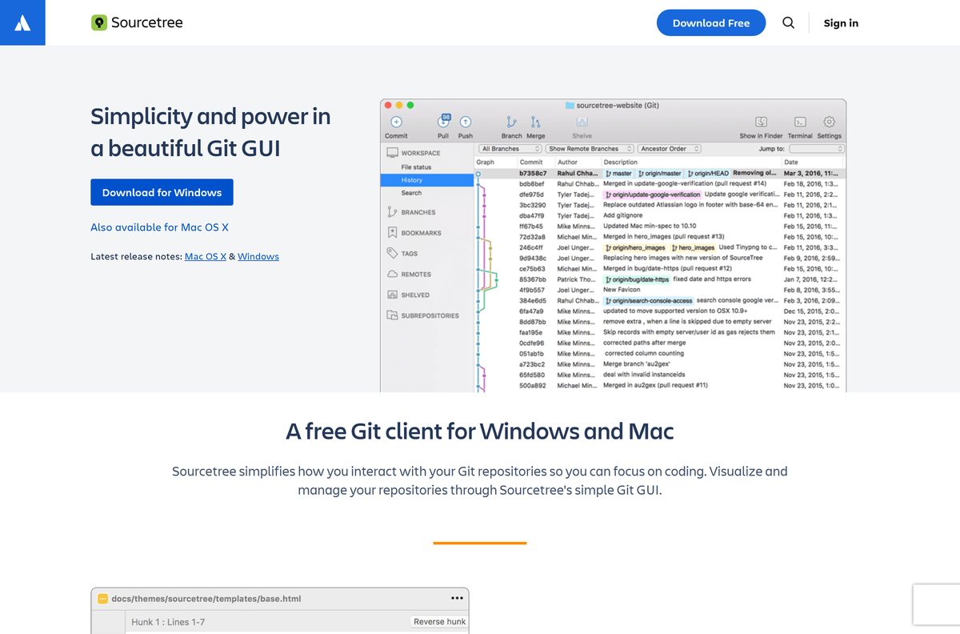
Task: Click the Graph column header
Action: pyautogui.click(x=486, y=162)
